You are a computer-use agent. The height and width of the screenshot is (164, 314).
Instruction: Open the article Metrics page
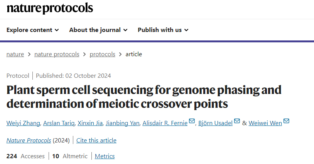pyautogui.click(x=105, y=156)
